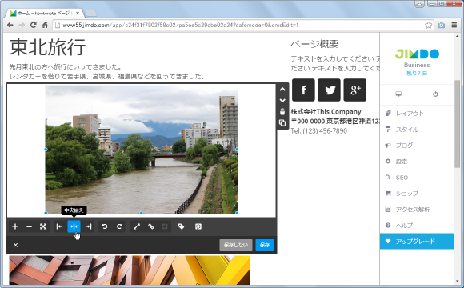Shrink image with the minus icon
The width and height of the screenshot is (464, 288).
click(29, 226)
